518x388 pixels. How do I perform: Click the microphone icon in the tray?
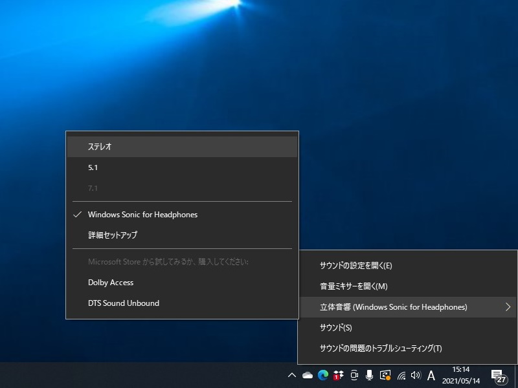370,375
